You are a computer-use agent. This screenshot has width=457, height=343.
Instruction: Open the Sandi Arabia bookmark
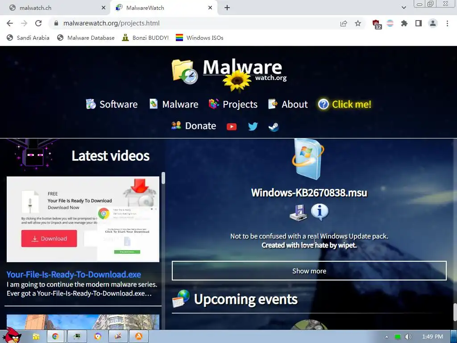[28, 38]
